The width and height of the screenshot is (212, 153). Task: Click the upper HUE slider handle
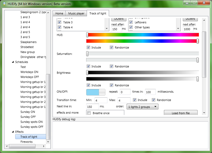point(87,35)
